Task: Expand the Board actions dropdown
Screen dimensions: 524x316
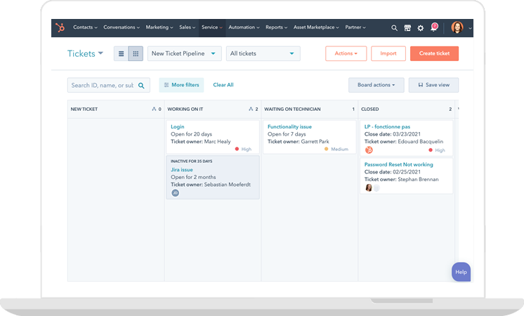Action: 376,85
